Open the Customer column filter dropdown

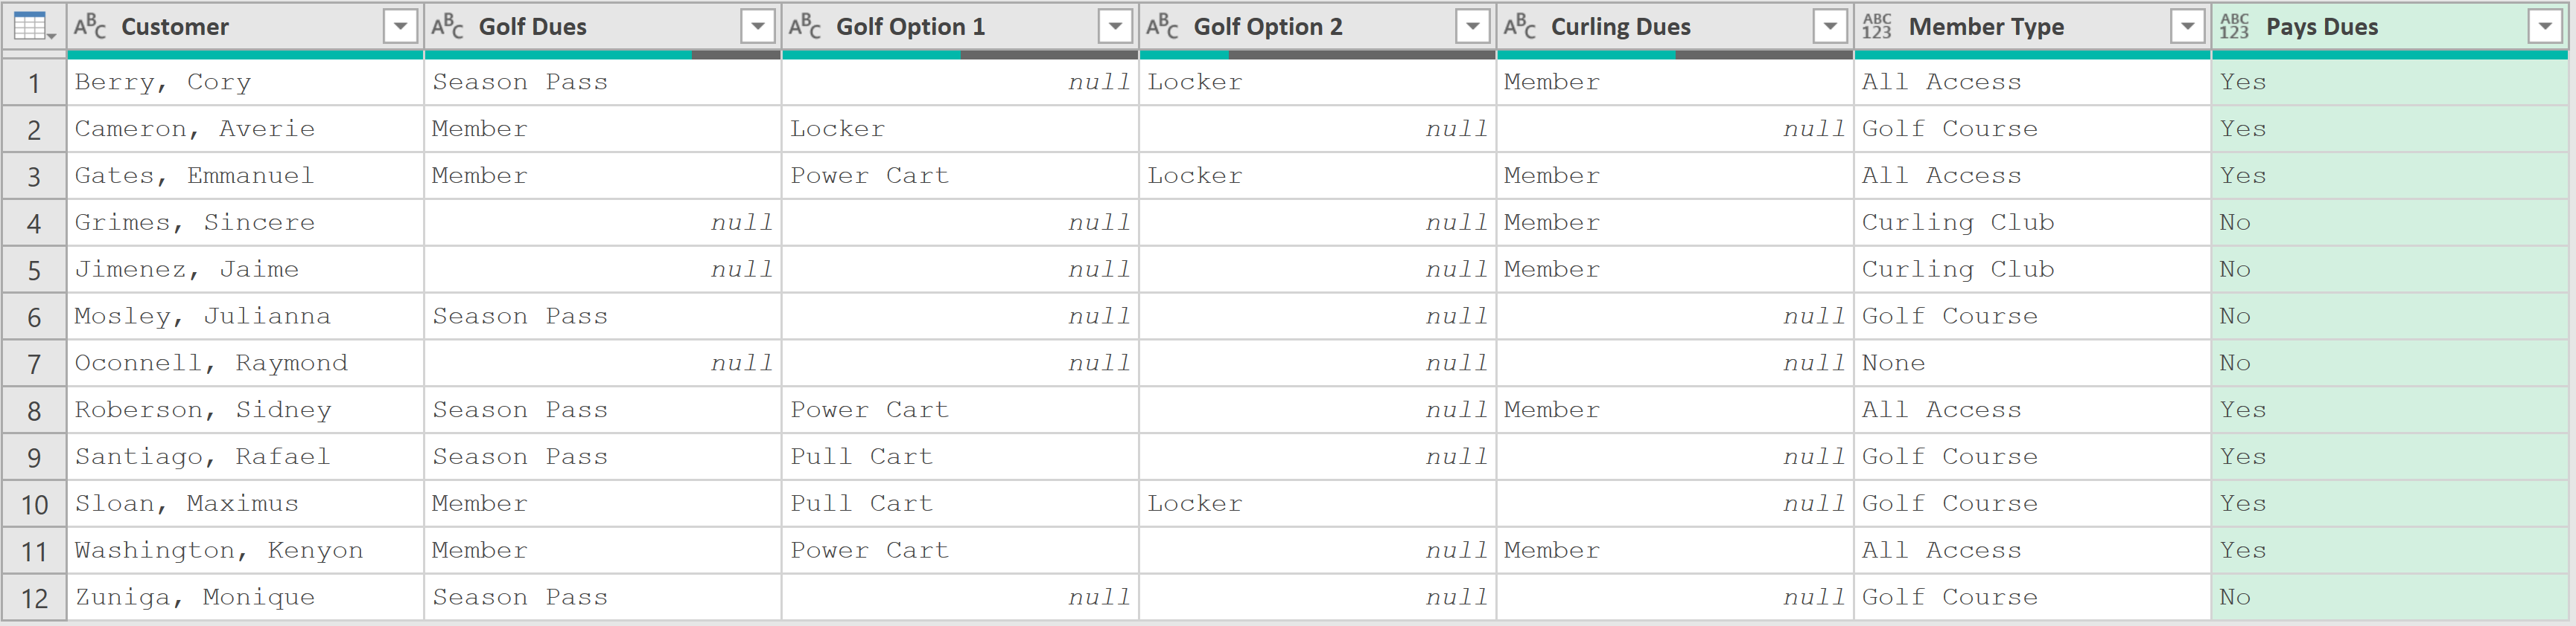pyautogui.click(x=400, y=27)
